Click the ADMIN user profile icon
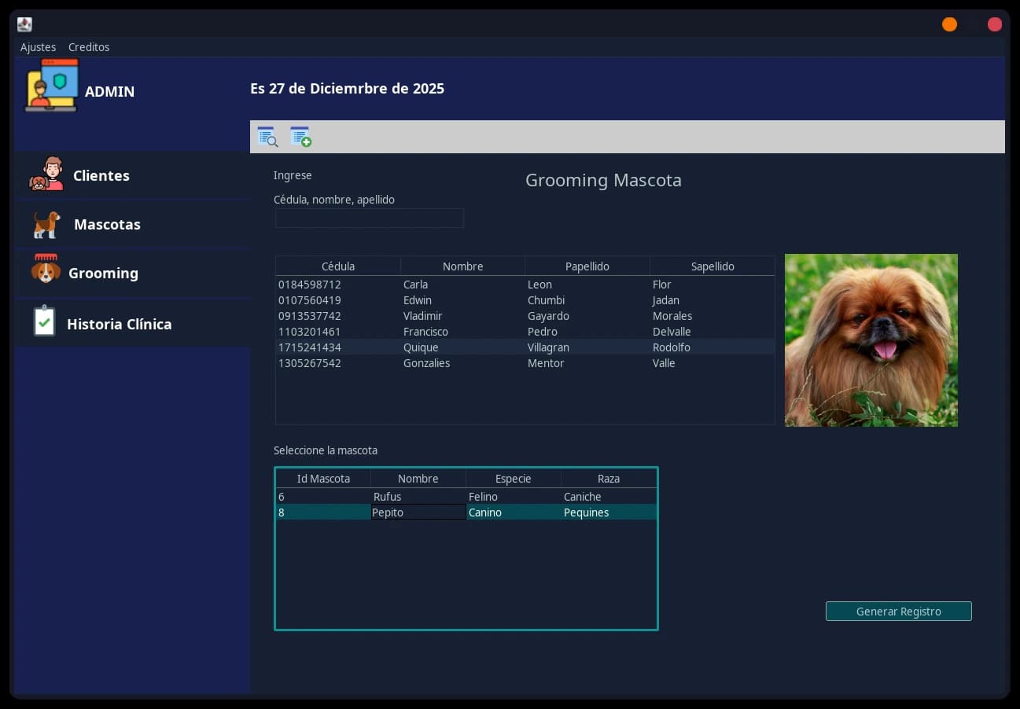 point(52,85)
